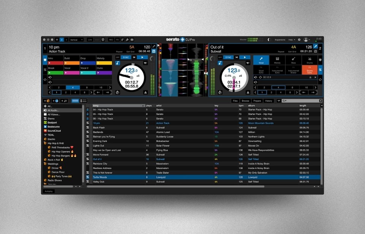Open the cue points tab on deck 1
Screen dimensions: 365x234
click(45, 60)
